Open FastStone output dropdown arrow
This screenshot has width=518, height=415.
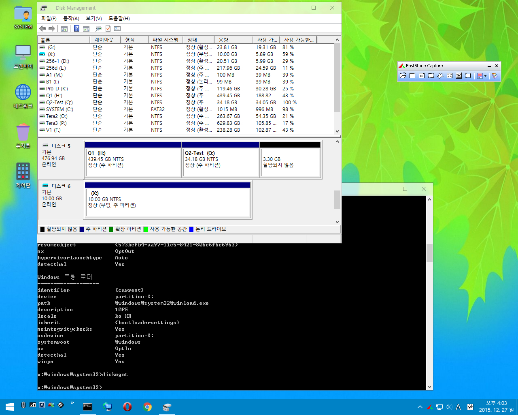coord(485,76)
